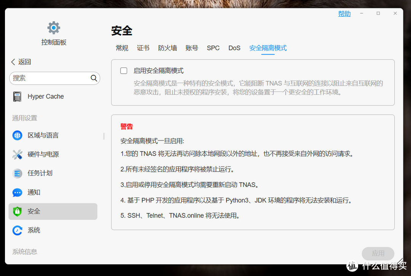Image resolution: width=411 pixels, height=276 pixels.
Task: Open the 帮助 help link
Action: coord(344,13)
